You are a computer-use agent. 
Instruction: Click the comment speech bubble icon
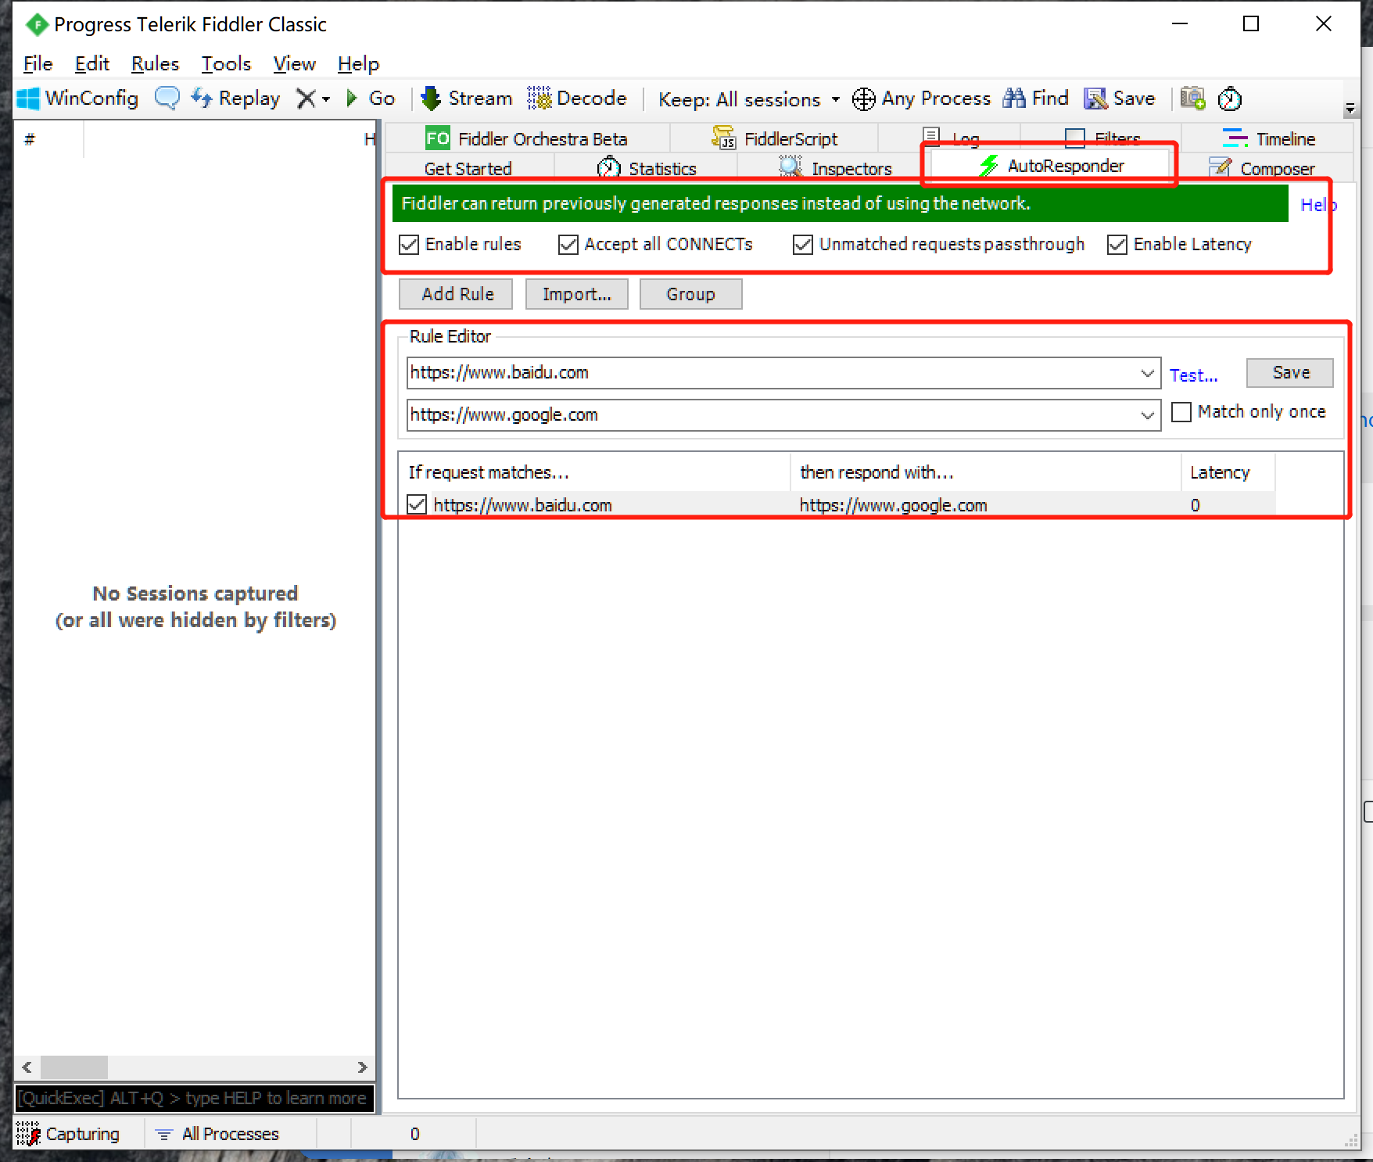(167, 99)
